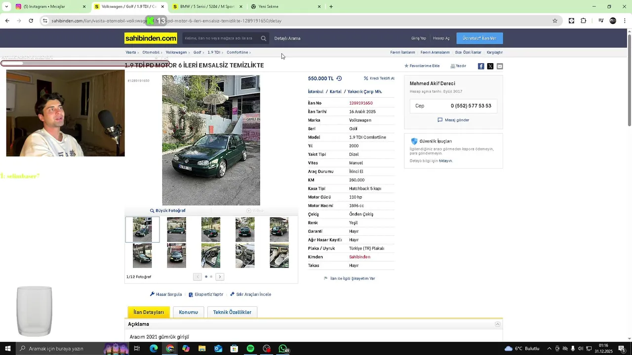The width and height of the screenshot is (632, 355).
Task: Share listing on Facebook icon
Action: (481, 66)
